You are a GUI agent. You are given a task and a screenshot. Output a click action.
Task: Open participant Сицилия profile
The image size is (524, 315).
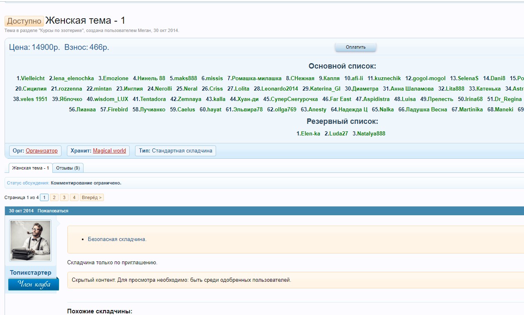(35, 89)
